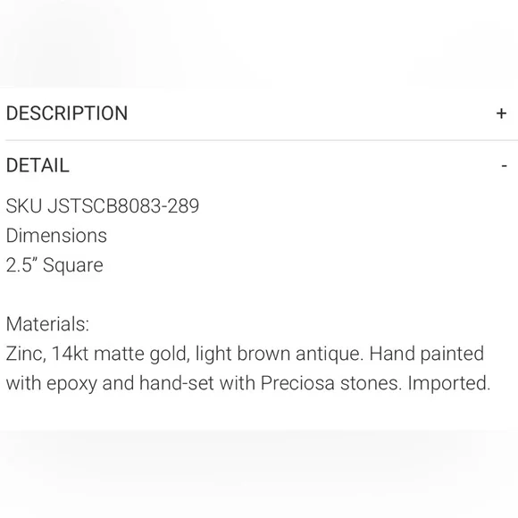Click the word hand-set
Viewport: 518px width, 518px height.
(x=177, y=383)
